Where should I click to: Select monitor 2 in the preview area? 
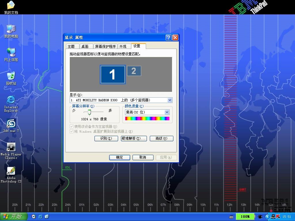(x=134, y=71)
